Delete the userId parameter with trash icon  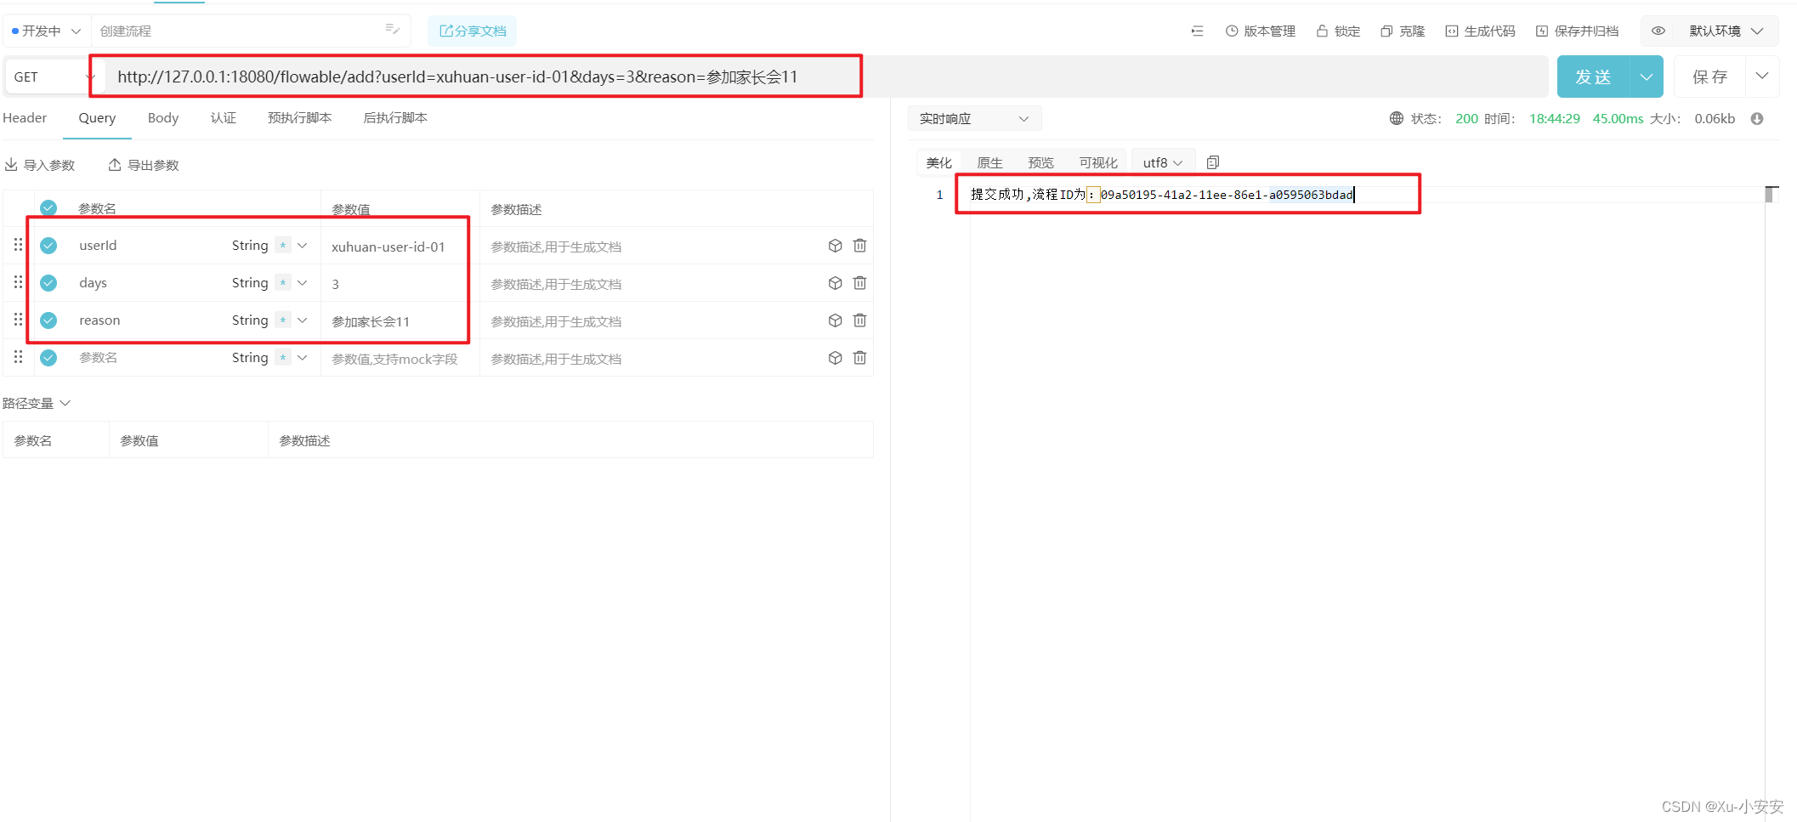tap(859, 246)
